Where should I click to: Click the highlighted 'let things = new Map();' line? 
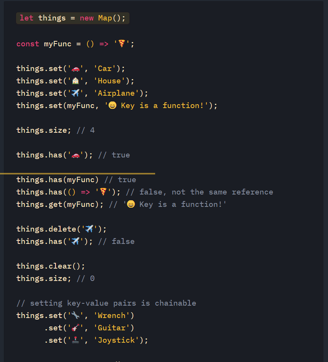[72, 18]
